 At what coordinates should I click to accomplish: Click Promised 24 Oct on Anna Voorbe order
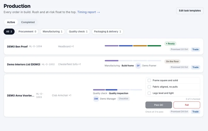[x=179, y=112]
